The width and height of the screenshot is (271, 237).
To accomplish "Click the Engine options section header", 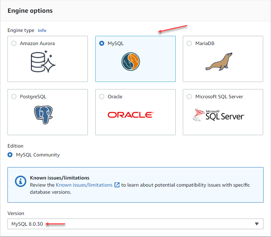I will click(30, 11).
